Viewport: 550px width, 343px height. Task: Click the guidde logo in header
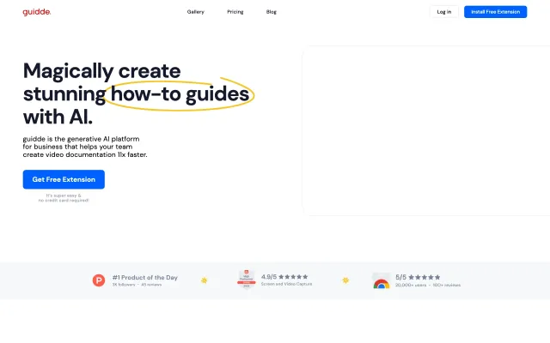point(37,12)
